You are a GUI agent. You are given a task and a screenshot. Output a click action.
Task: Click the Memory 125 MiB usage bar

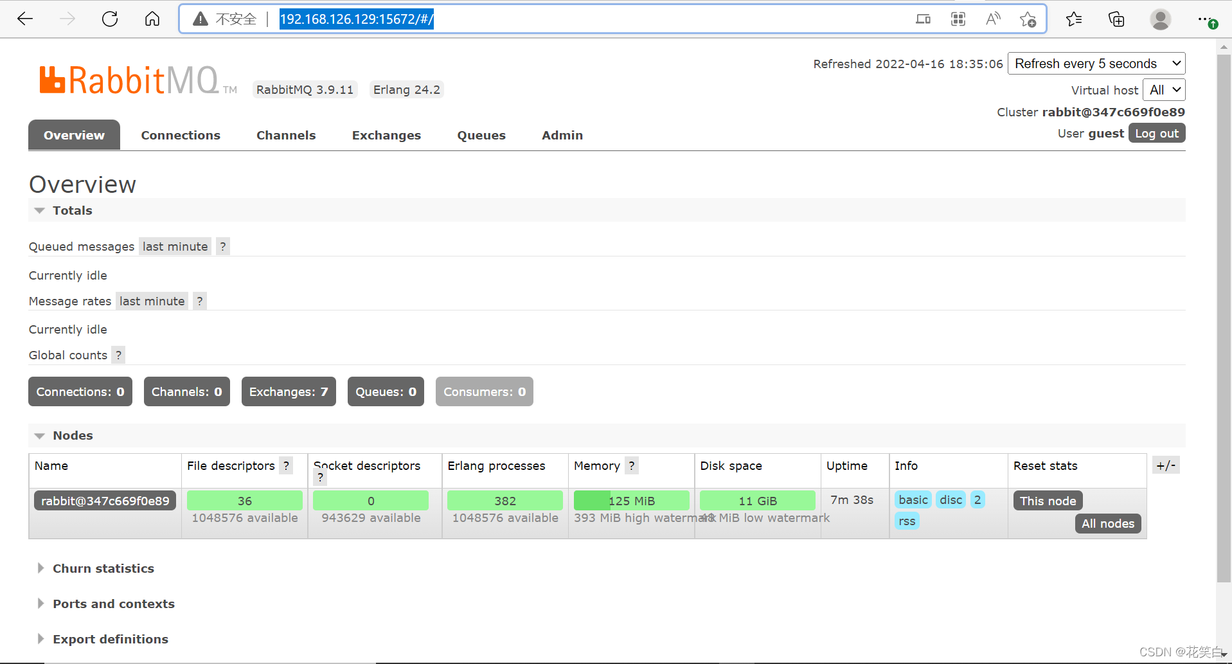coord(631,501)
